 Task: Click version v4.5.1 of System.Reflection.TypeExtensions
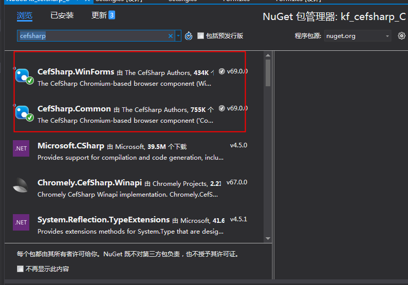point(238,219)
